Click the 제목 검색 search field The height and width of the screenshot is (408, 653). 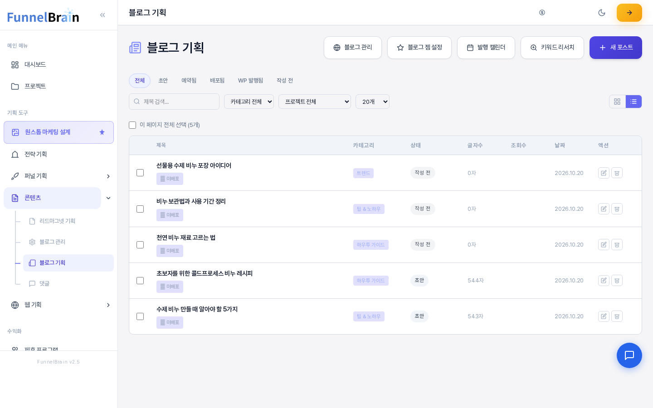(174, 102)
